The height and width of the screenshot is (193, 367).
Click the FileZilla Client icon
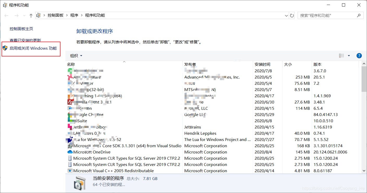(x=70, y=102)
